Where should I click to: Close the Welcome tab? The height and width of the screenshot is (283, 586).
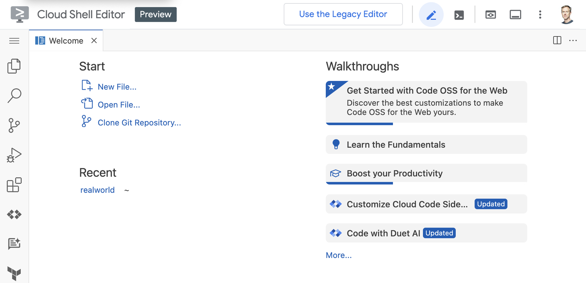point(94,41)
